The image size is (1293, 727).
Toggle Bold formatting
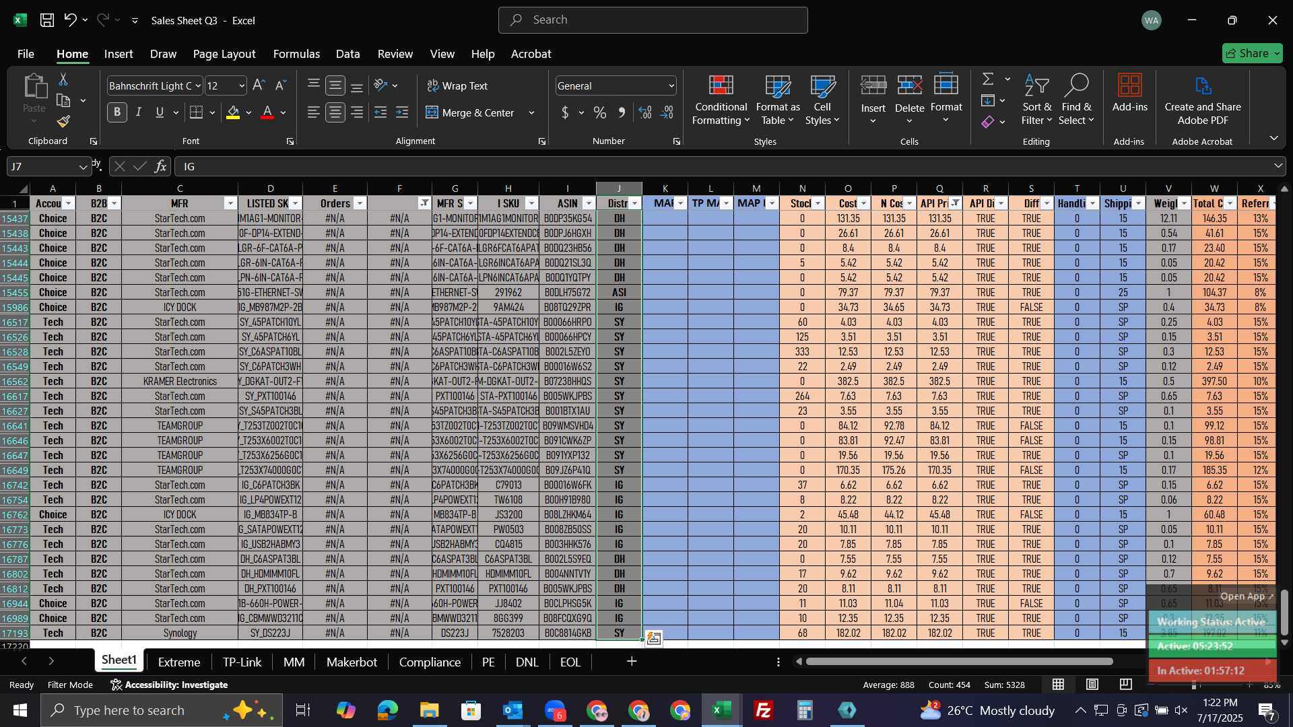[x=117, y=112]
